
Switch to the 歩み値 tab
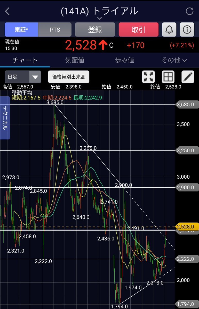tap(124, 60)
